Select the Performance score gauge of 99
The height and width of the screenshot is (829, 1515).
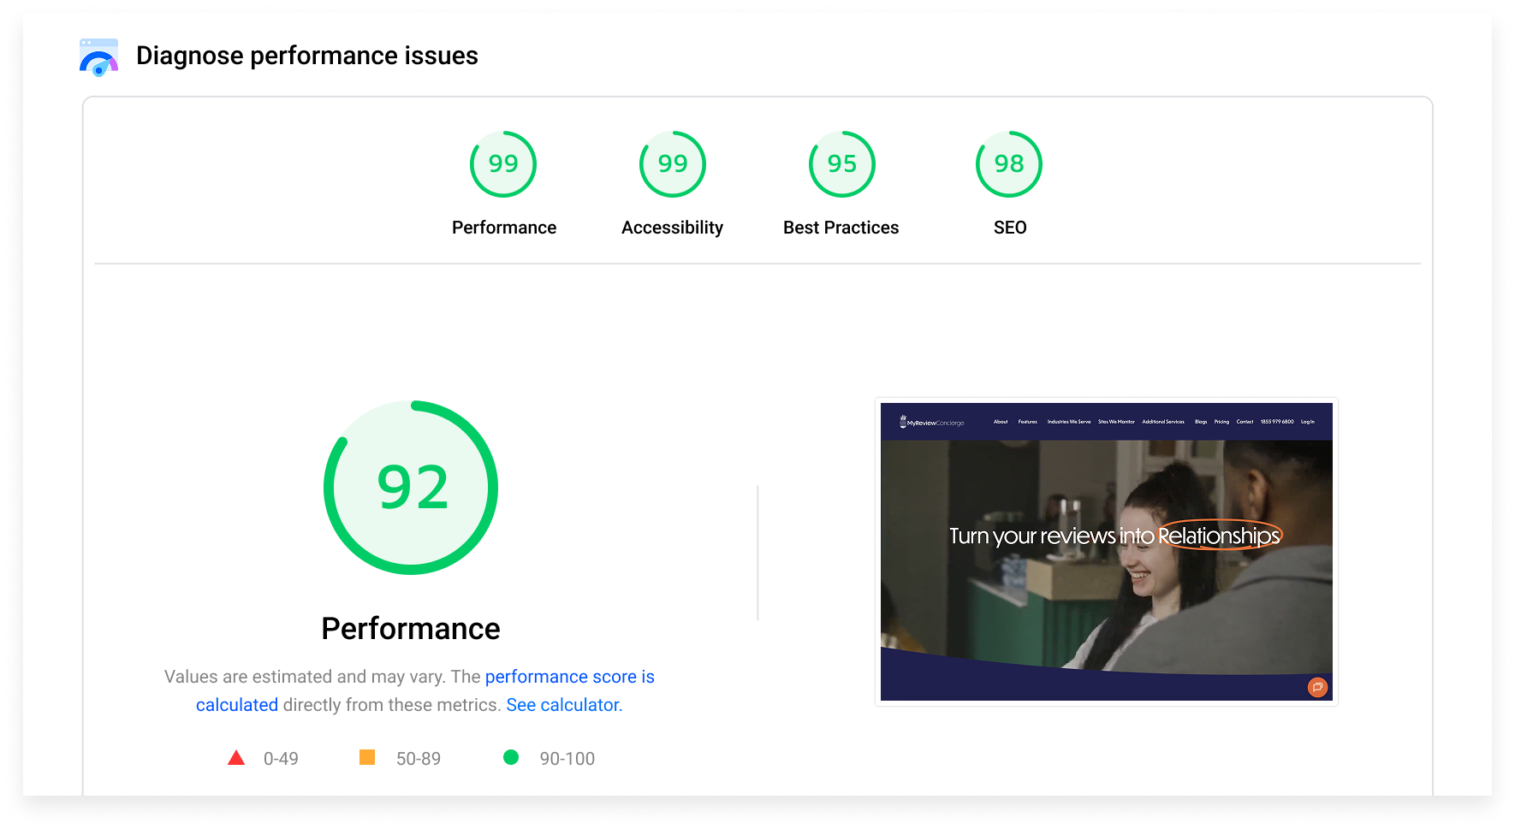[x=503, y=163]
